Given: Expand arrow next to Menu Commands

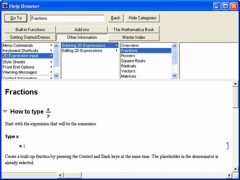Looking at the screenshot, I should (51, 46).
